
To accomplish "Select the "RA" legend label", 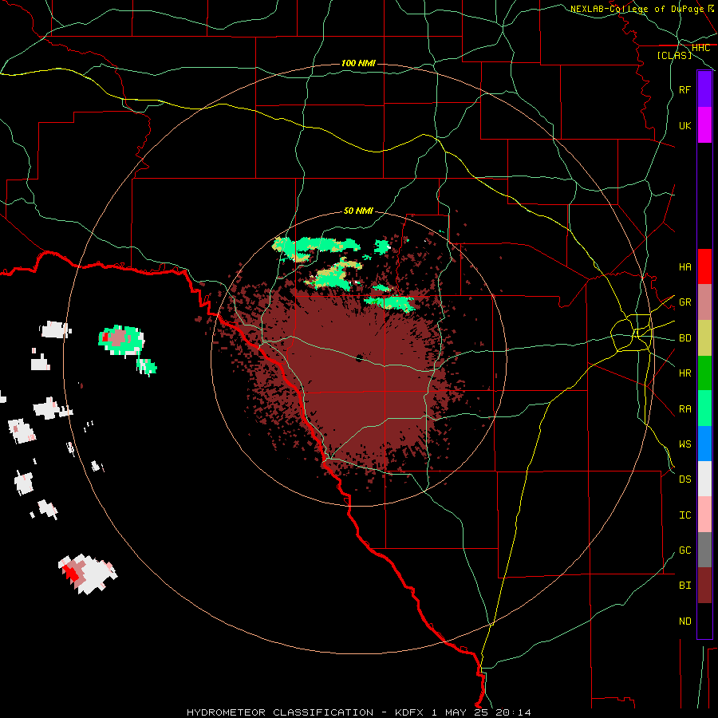I will pyautogui.click(x=684, y=409).
